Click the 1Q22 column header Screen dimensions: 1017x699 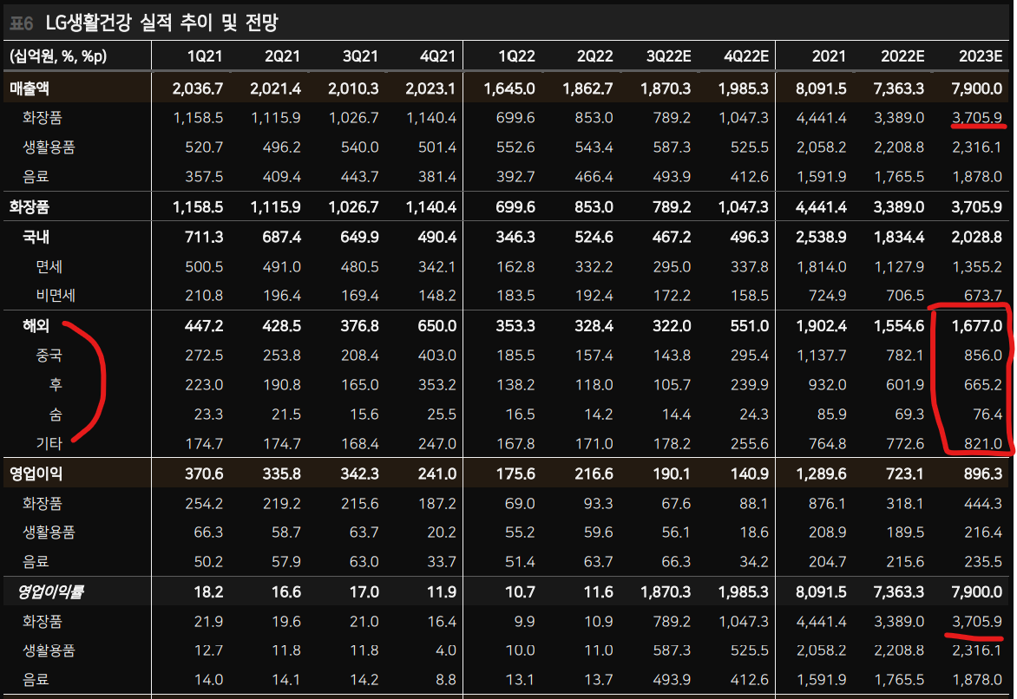coord(516,56)
